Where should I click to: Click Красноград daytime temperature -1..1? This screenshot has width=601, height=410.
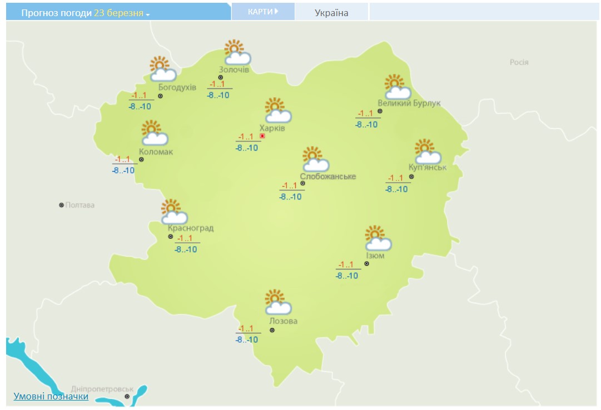tap(185, 238)
